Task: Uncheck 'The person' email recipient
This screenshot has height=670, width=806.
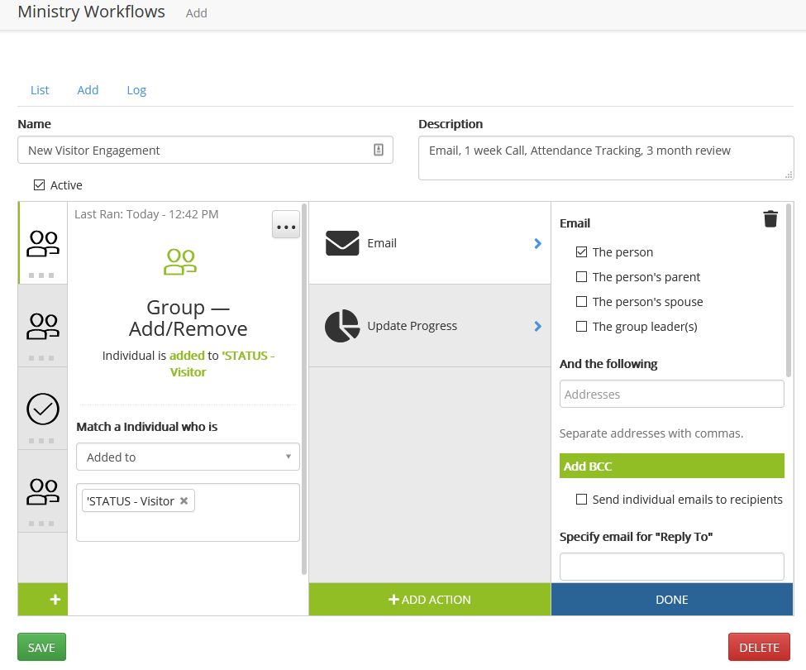Action: tap(582, 251)
